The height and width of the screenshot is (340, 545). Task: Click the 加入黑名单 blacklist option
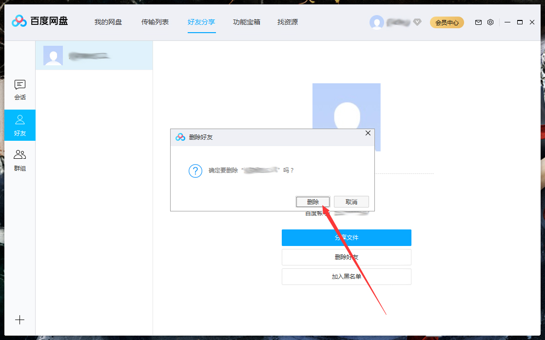point(346,276)
